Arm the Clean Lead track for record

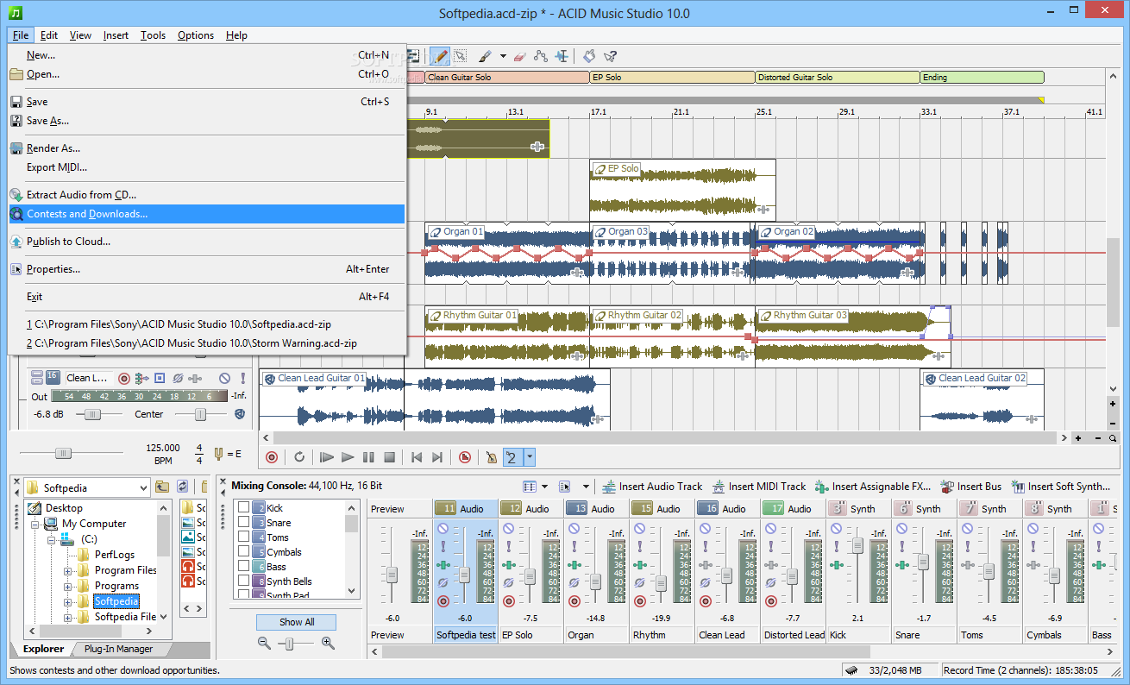pos(123,378)
